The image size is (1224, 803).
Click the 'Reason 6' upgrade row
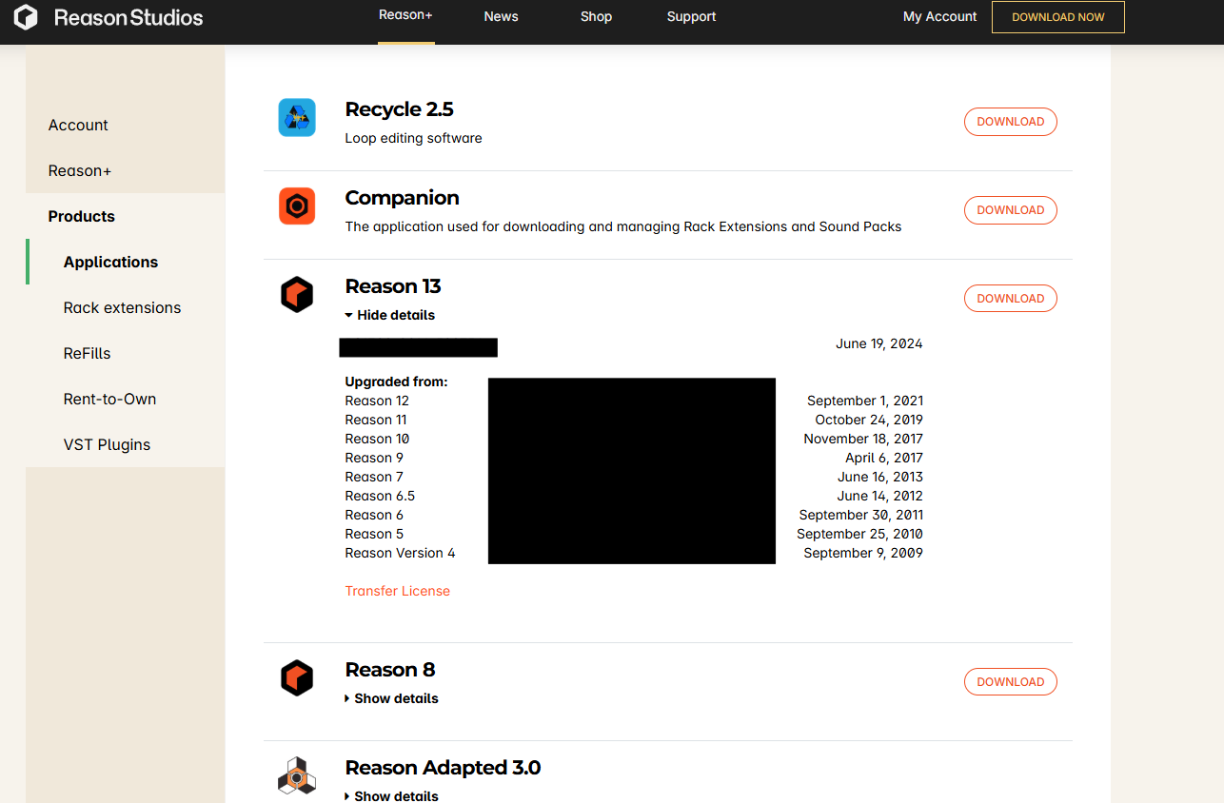tap(374, 515)
